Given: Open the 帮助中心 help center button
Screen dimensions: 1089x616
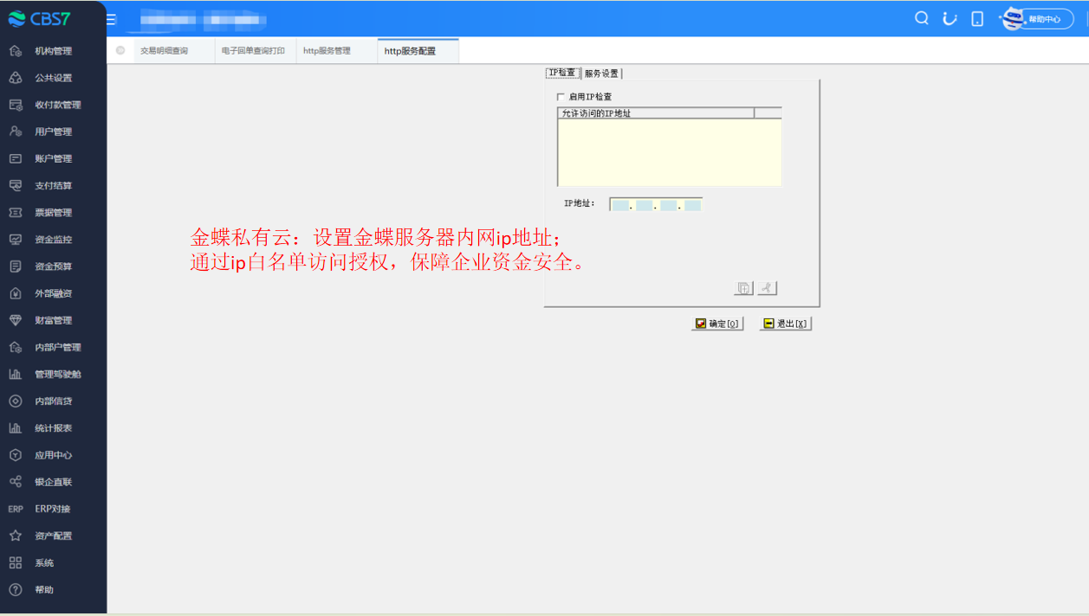Looking at the screenshot, I should pyautogui.click(x=1037, y=19).
